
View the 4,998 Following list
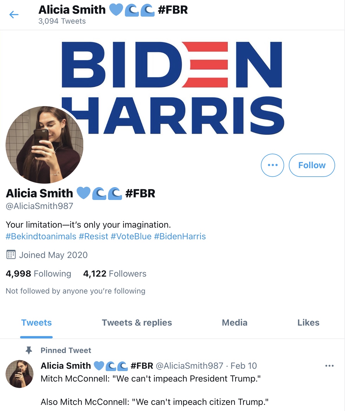click(x=38, y=274)
